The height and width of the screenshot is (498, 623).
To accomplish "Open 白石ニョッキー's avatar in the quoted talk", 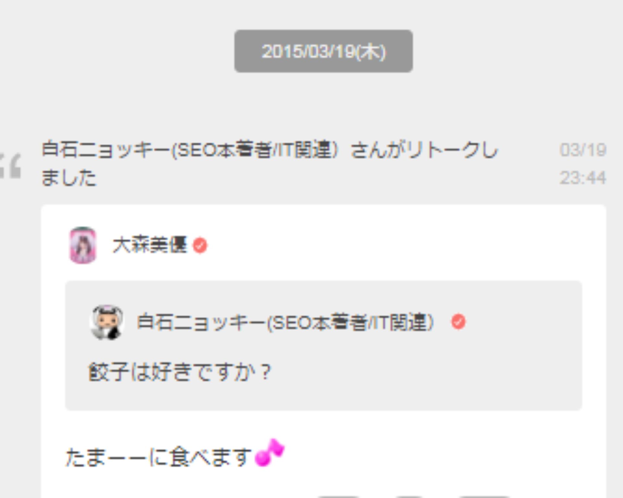I will point(107,322).
